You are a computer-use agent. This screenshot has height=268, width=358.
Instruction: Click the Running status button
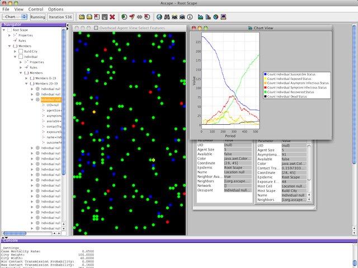point(38,17)
